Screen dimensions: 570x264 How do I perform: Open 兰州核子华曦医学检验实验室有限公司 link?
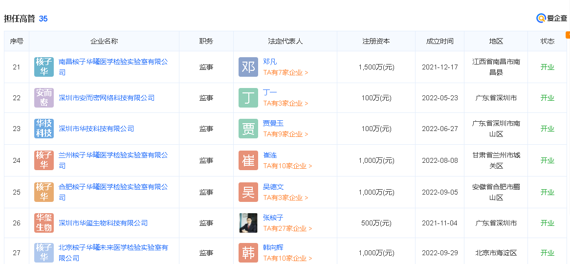coord(113,160)
